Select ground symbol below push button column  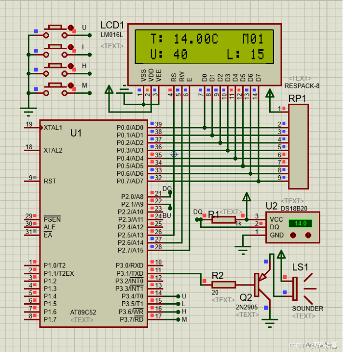[x=28, y=112]
